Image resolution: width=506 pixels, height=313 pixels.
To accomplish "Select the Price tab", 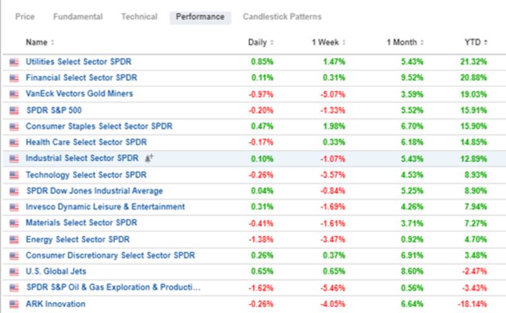I will pyautogui.click(x=25, y=17).
